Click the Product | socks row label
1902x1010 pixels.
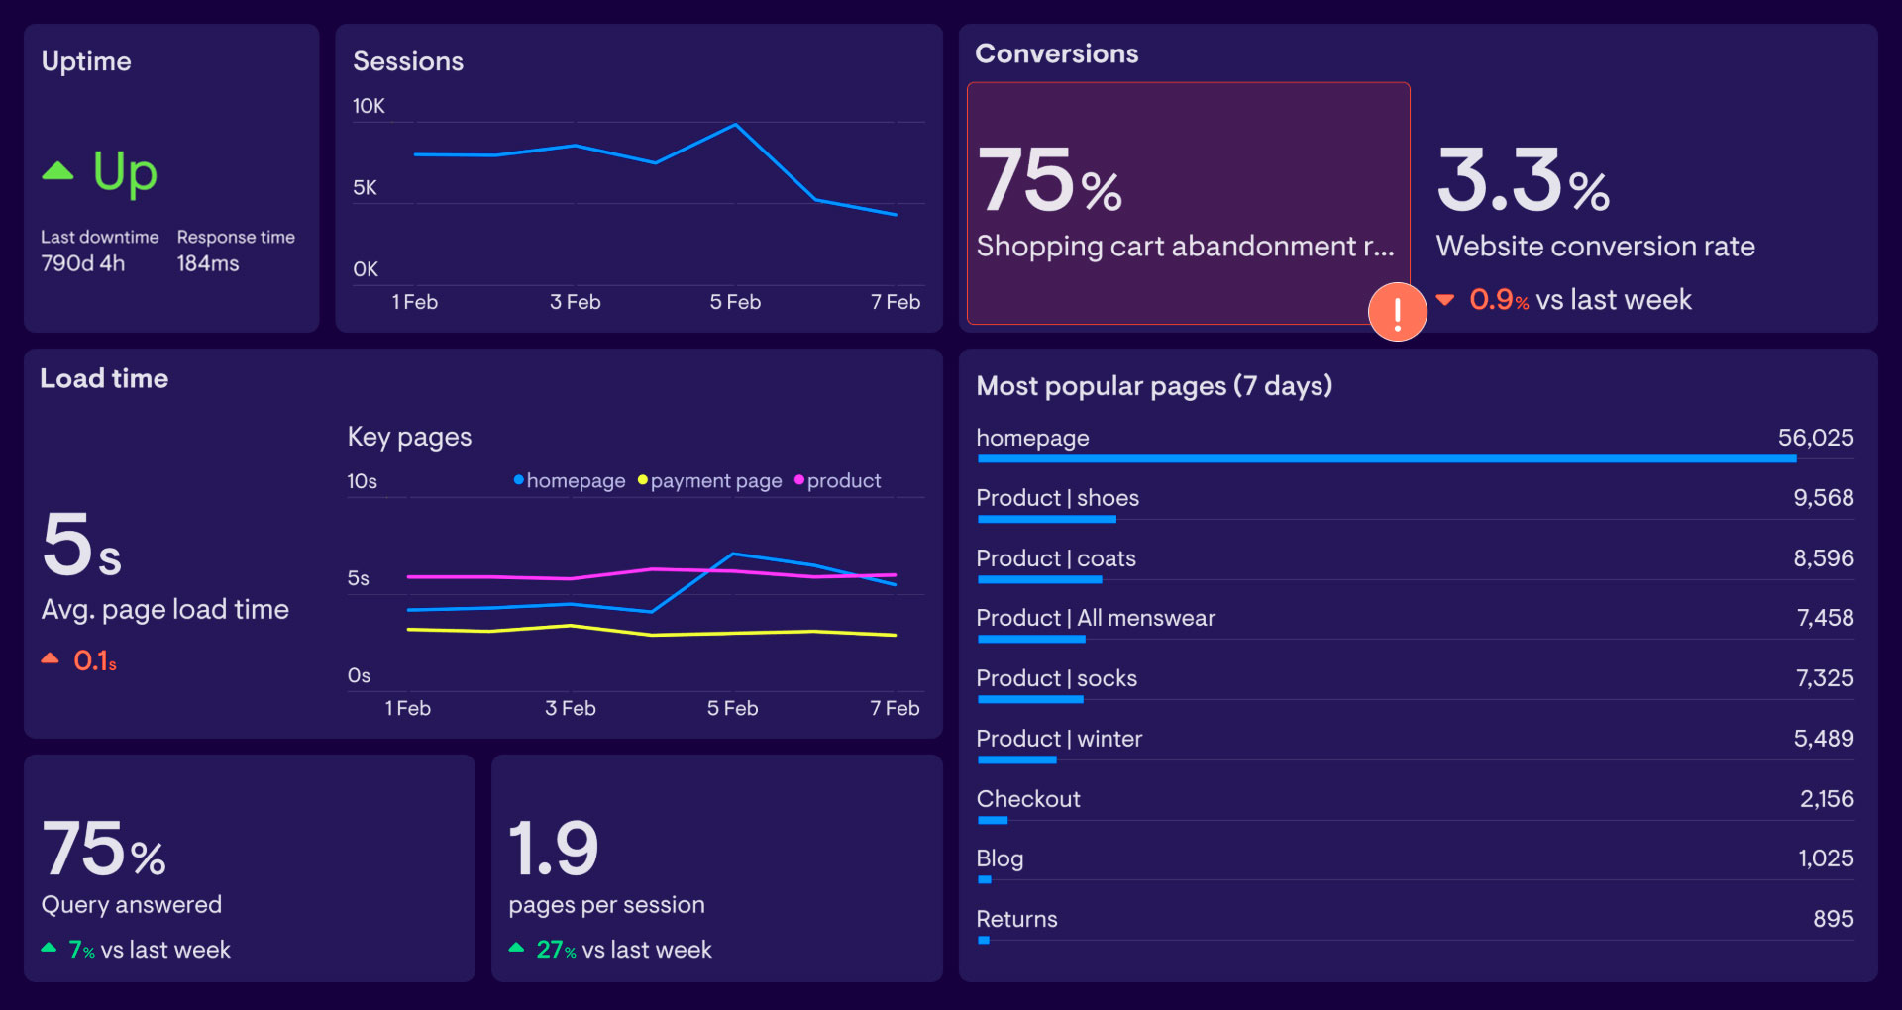point(1056,678)
